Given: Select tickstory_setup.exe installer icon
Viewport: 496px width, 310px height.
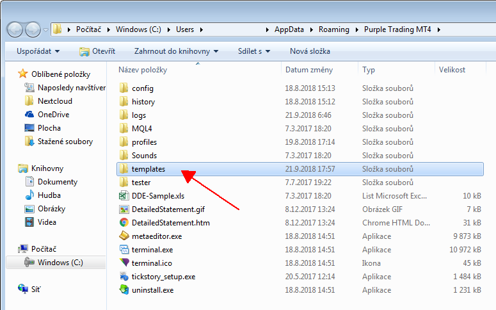Looking at the screenshot, I should [x=124, y=277].
